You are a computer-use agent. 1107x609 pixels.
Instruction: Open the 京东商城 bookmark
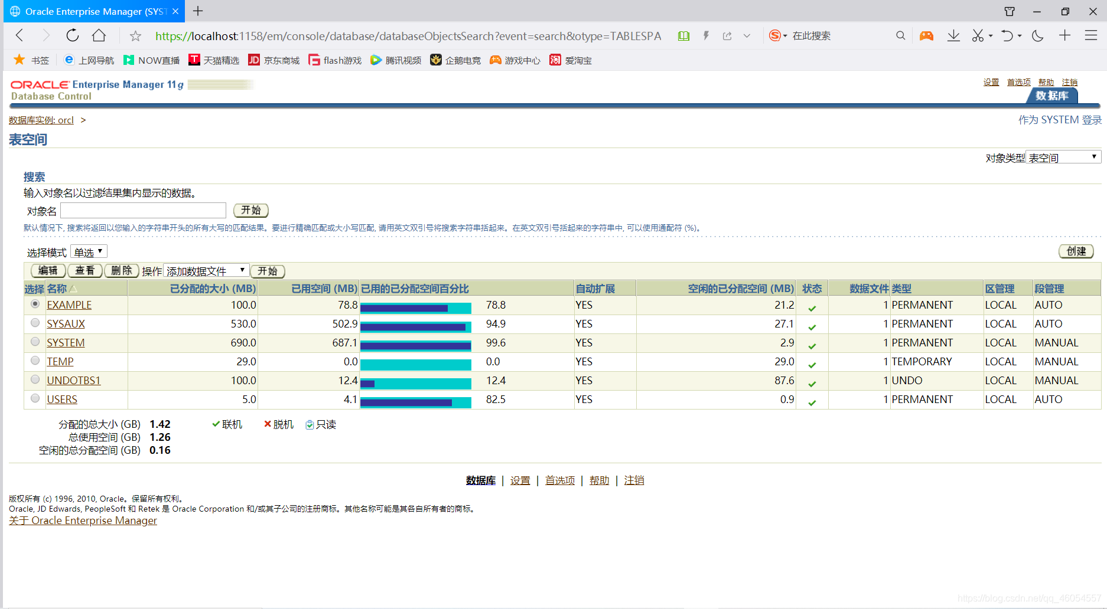pyautogui.click(x=274, y=60)
